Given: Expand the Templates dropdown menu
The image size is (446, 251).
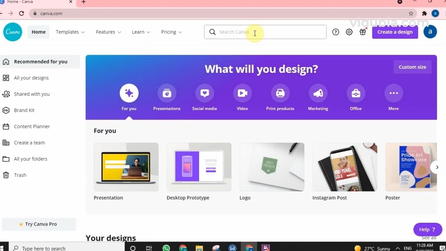Looking at the screenshot, I should (70, 32).
